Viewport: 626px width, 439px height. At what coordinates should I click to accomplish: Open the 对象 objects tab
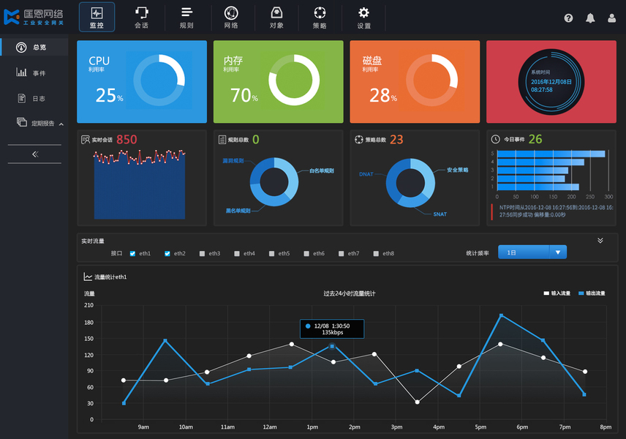276,17
